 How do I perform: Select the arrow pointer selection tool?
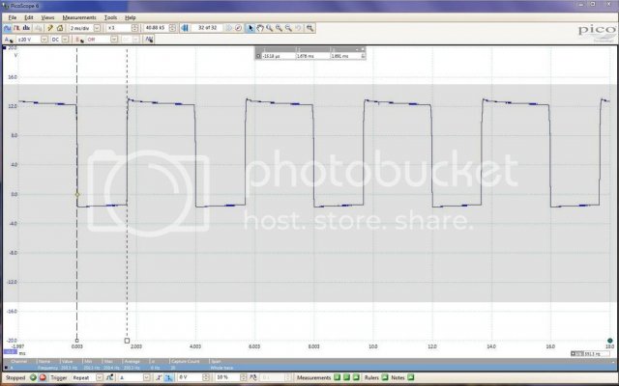tap(250, 28)
